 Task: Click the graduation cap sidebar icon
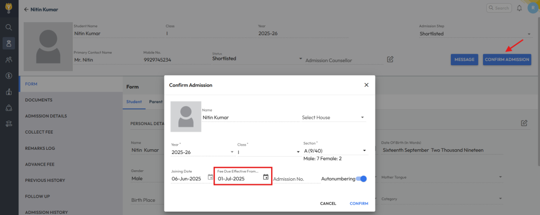pos(9,124)
